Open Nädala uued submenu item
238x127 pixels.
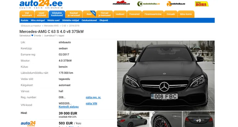[x=53, y=20]
